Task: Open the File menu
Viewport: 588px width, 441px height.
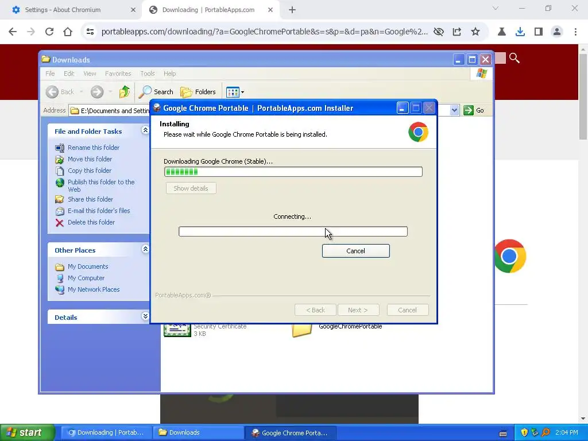Action: [x=50, y=73]
